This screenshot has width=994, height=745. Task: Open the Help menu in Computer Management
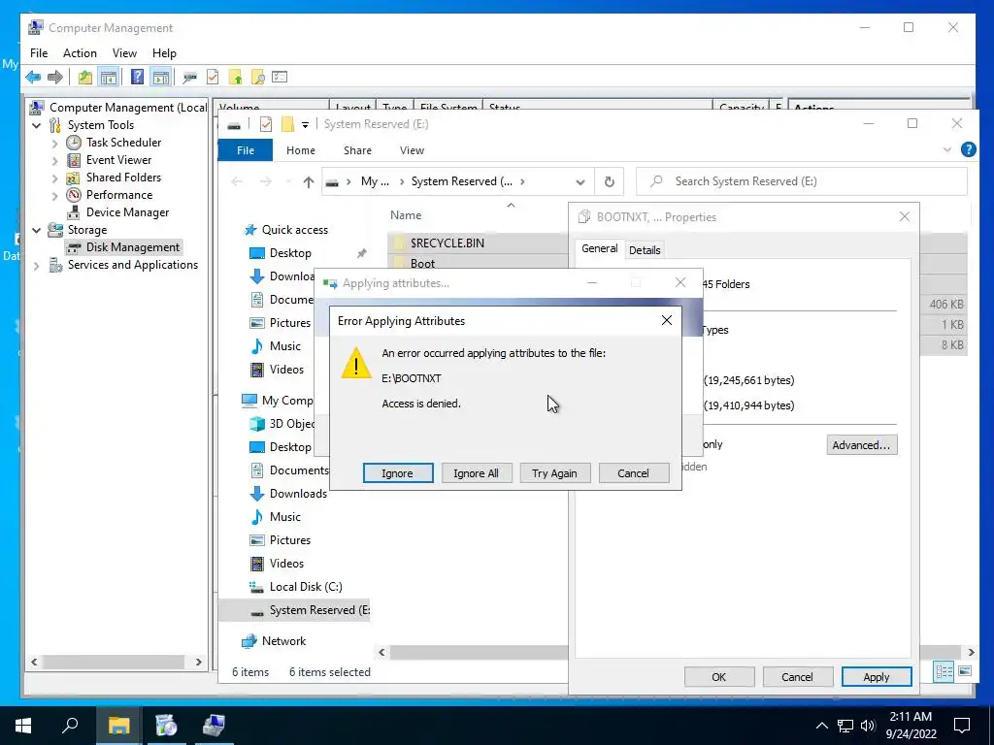164,53
